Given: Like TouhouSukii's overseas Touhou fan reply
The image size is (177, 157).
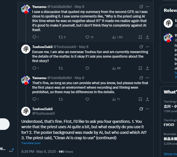Looking at the screenshot, I should pyautogui.click(x=87, y=68).
